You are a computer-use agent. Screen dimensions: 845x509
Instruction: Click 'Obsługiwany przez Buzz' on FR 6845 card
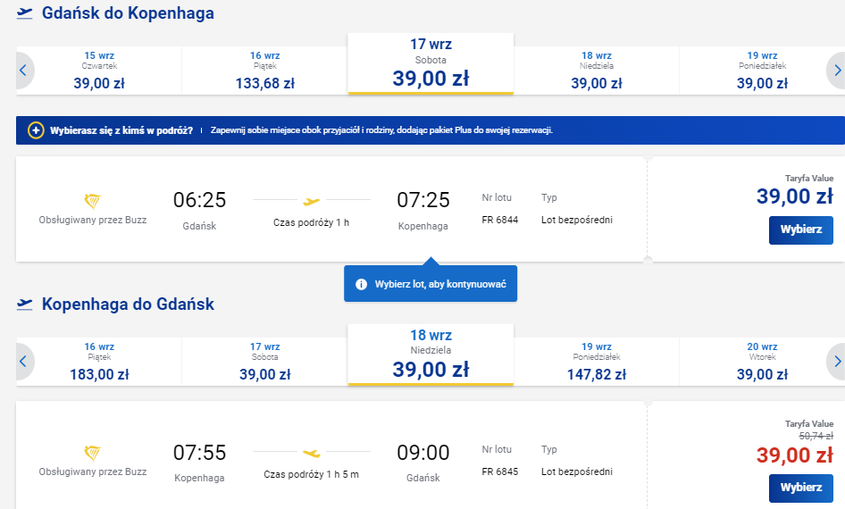pos(93,471)
